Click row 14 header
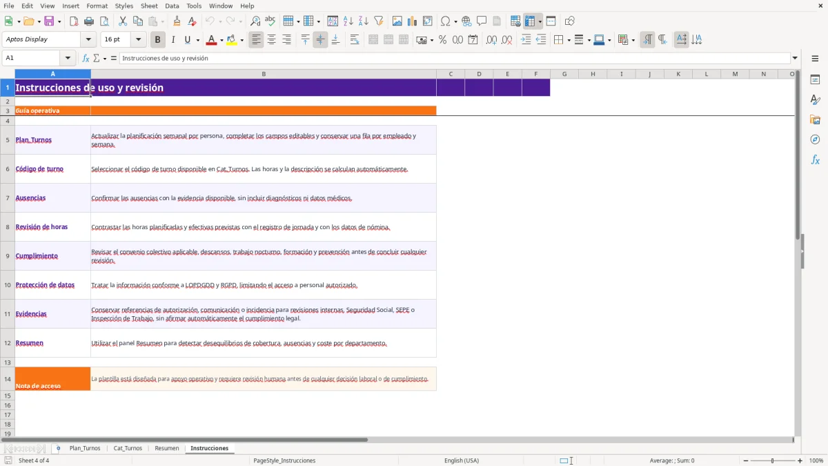Image resolution: width=828 pixels, height=466 pixels. point(8,379)
